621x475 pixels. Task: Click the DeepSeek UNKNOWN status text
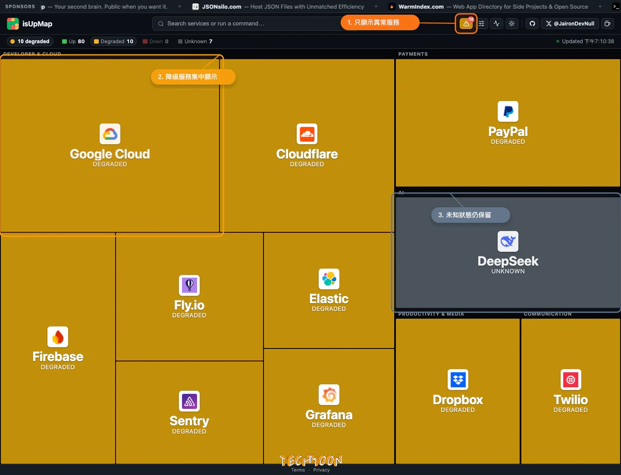(508, 271)
